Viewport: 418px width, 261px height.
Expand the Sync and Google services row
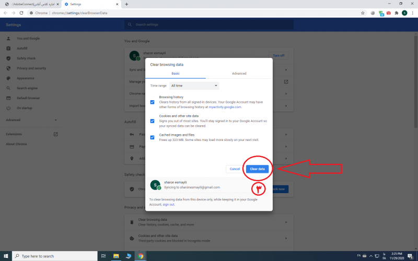click(286, 70)
